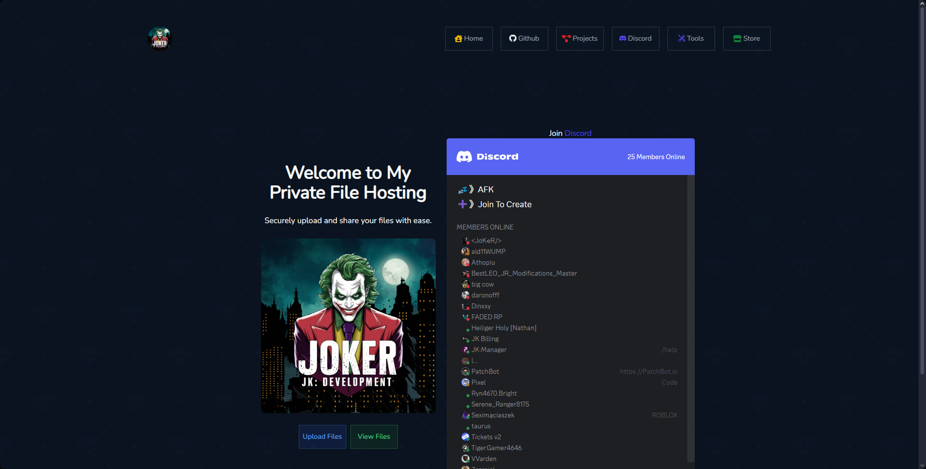Open the Home nav item
The width and height of the screenshot is (926, 469).
click(469, 39)
